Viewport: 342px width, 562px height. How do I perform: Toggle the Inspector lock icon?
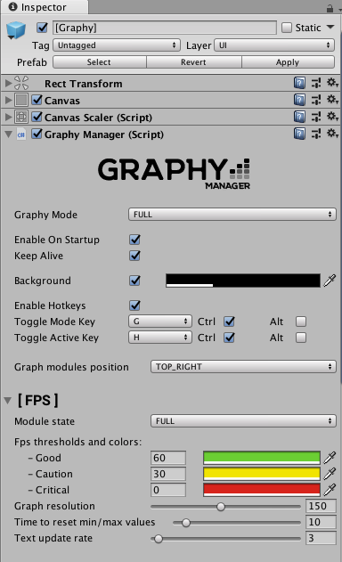click(330, 8)
